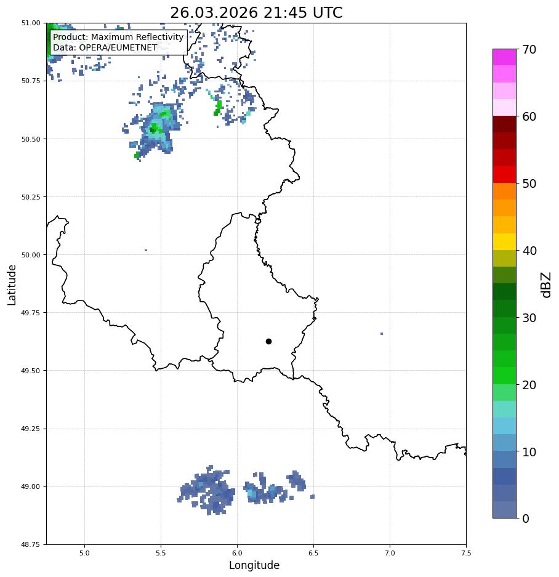Click the latitude tick label 51.00

pos(31,23)
